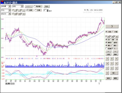The height and width of the screenshot is (93, 122).
Task: Click today's date text 24/11/2004
Action: click(x=98, y=10)
